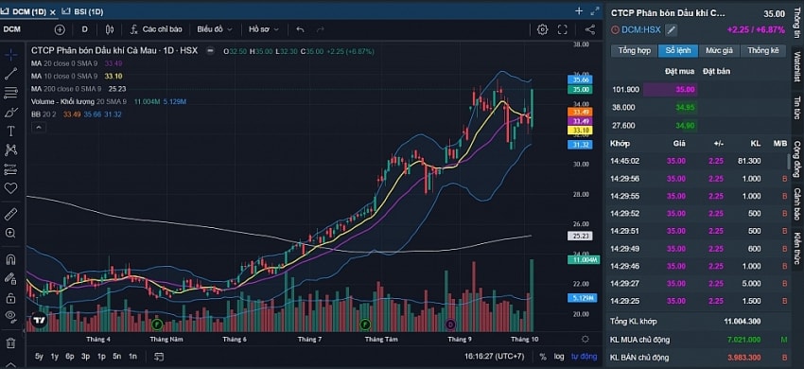The height and width of the screenshot is (369, 804).
Task: Toggle the lock all drawings tool
Action: pyautogui.click(x=10, y=298)
